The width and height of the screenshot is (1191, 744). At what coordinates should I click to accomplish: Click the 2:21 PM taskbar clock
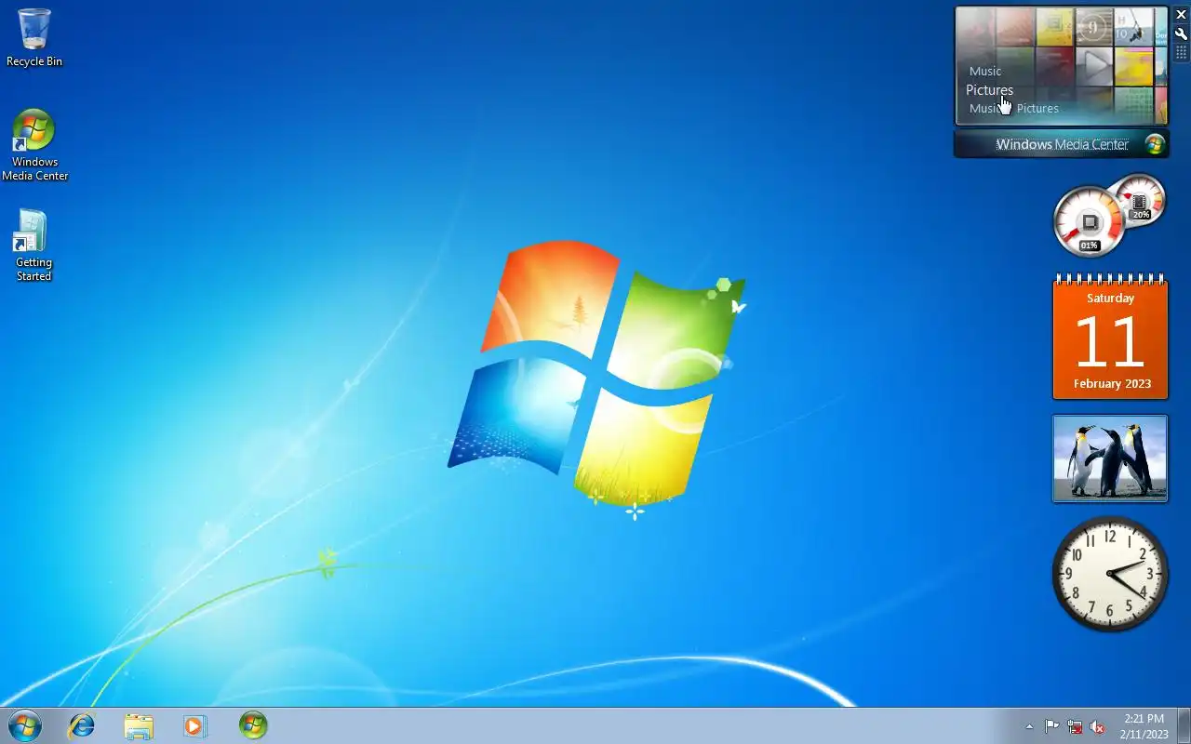click(x=1144, y=726)
